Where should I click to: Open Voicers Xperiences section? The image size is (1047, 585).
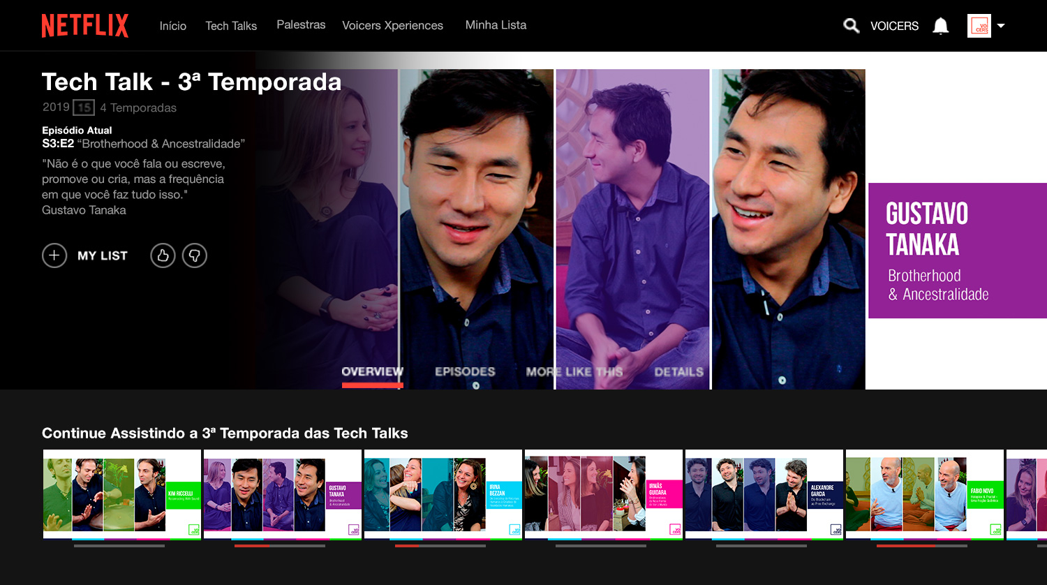392,25
